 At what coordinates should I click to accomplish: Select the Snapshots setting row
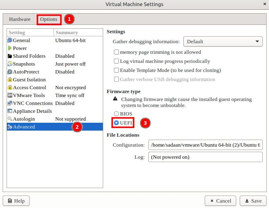click(x=55, y=64)
